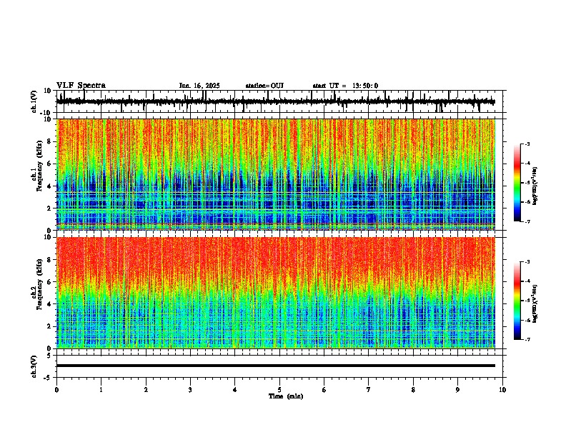Click the "-4" tick on ch.2 colorbar
Screen dimensions: 566x437
pos(527,281)
